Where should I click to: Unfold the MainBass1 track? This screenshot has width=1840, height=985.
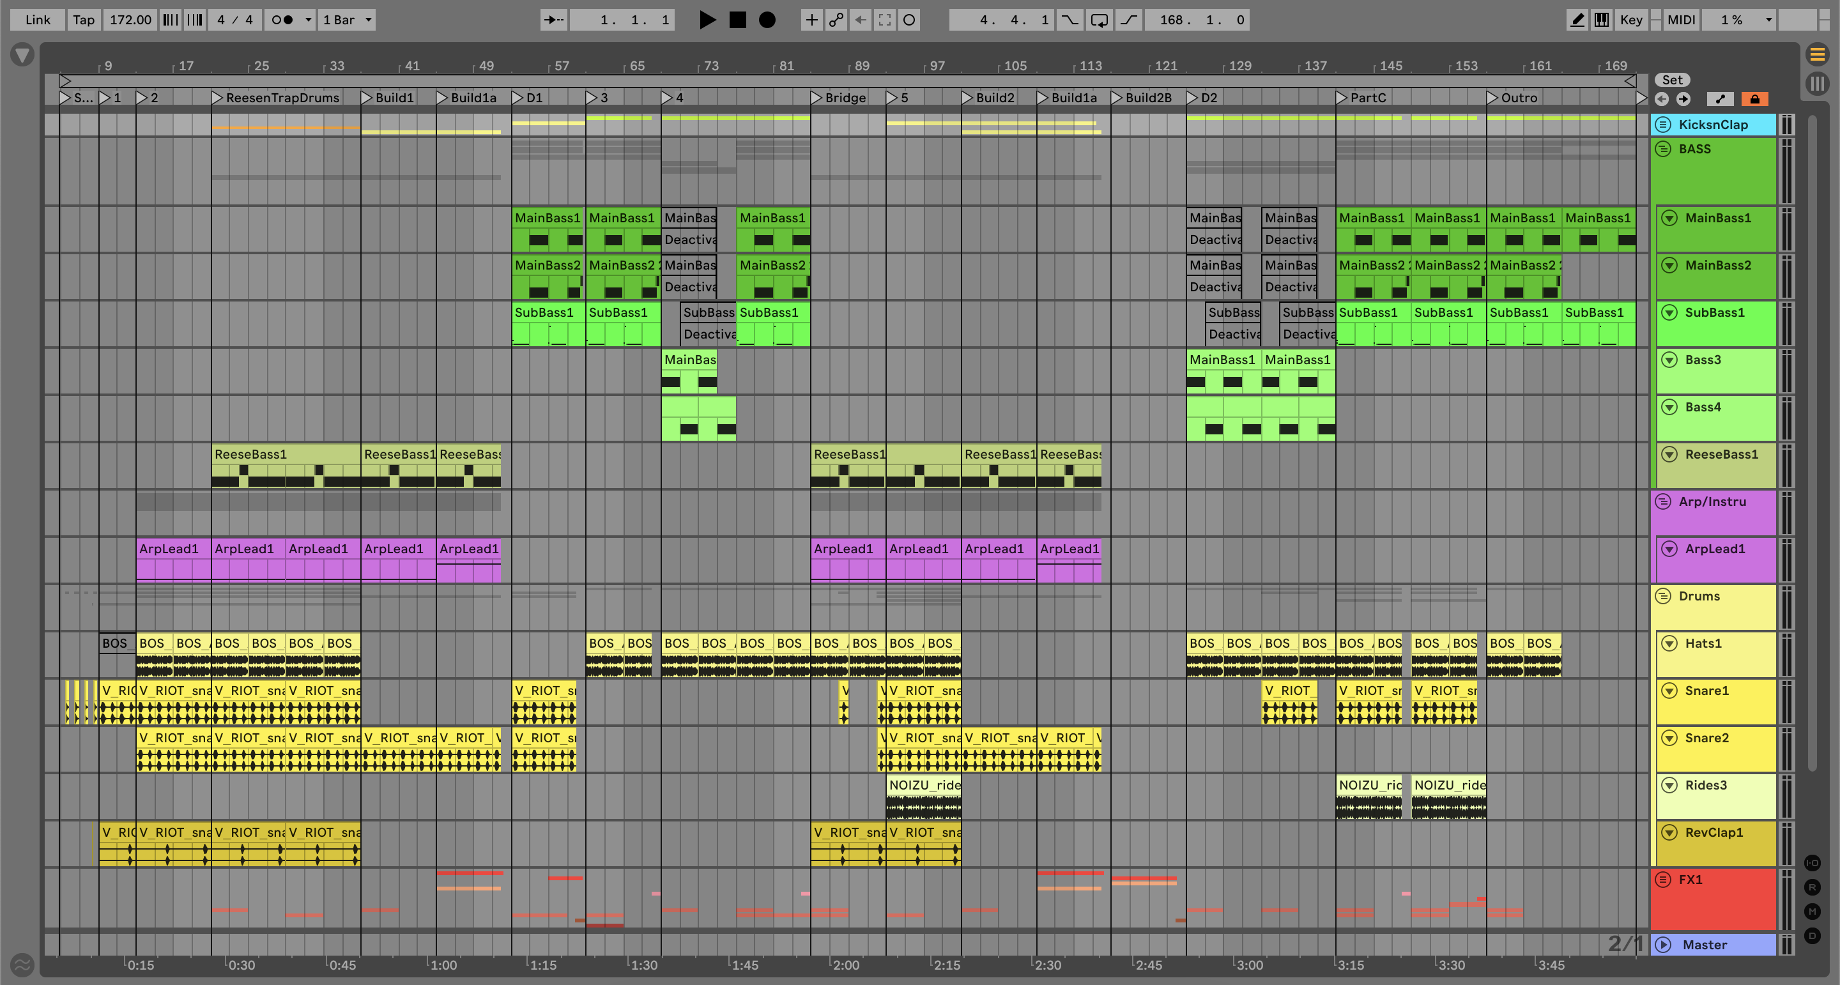click(1669, 218)
